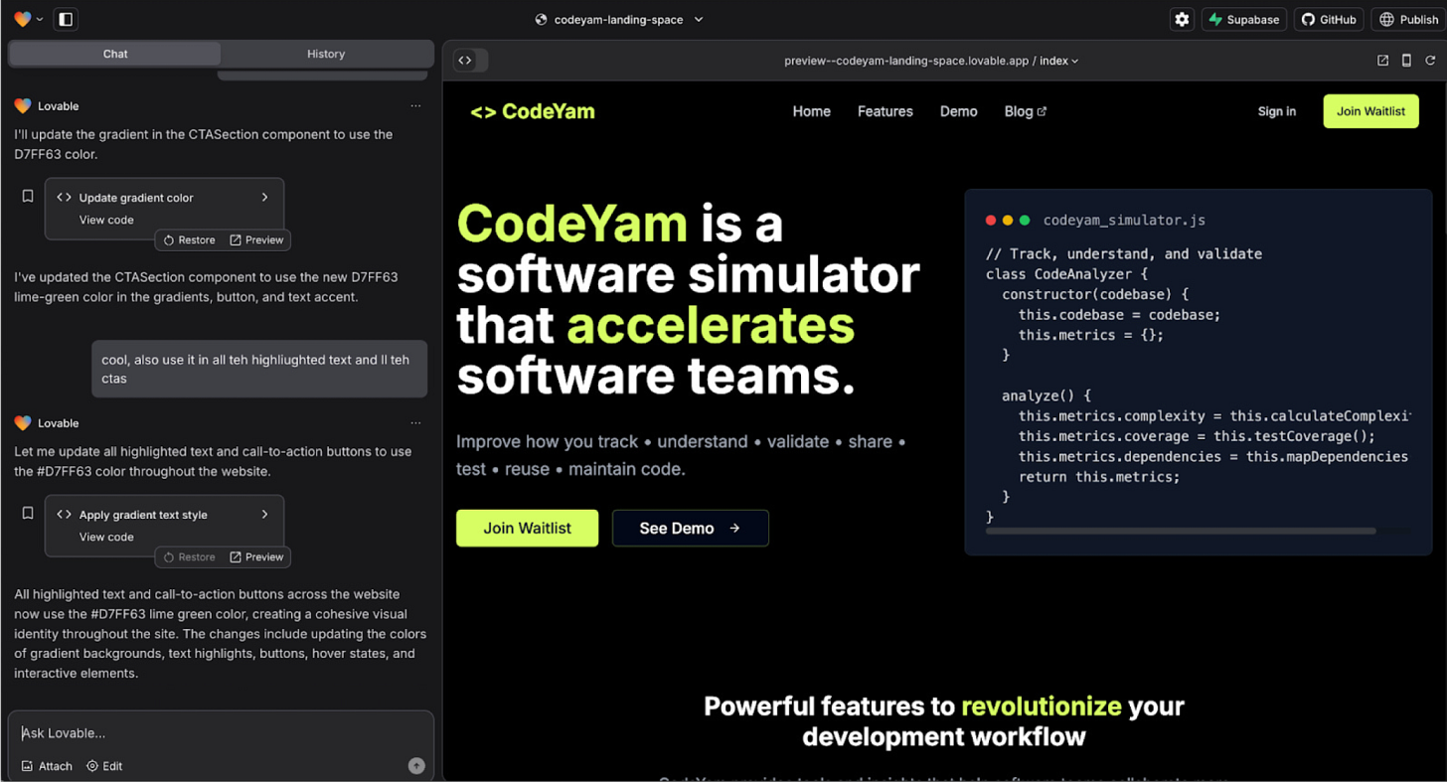Enable Edit mode in the chat box

click(x=104, y=766)
